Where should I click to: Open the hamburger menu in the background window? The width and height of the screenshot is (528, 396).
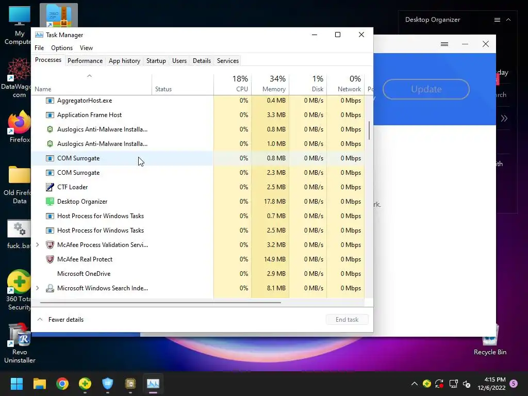[444, 44]
